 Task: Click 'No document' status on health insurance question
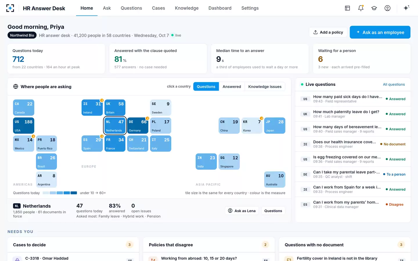(393, 144)
